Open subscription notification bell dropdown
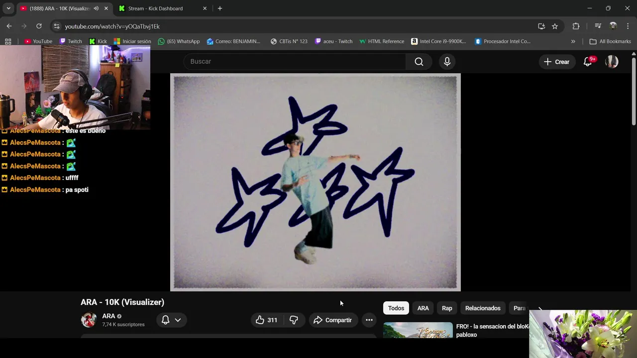 tap(171, 320)
